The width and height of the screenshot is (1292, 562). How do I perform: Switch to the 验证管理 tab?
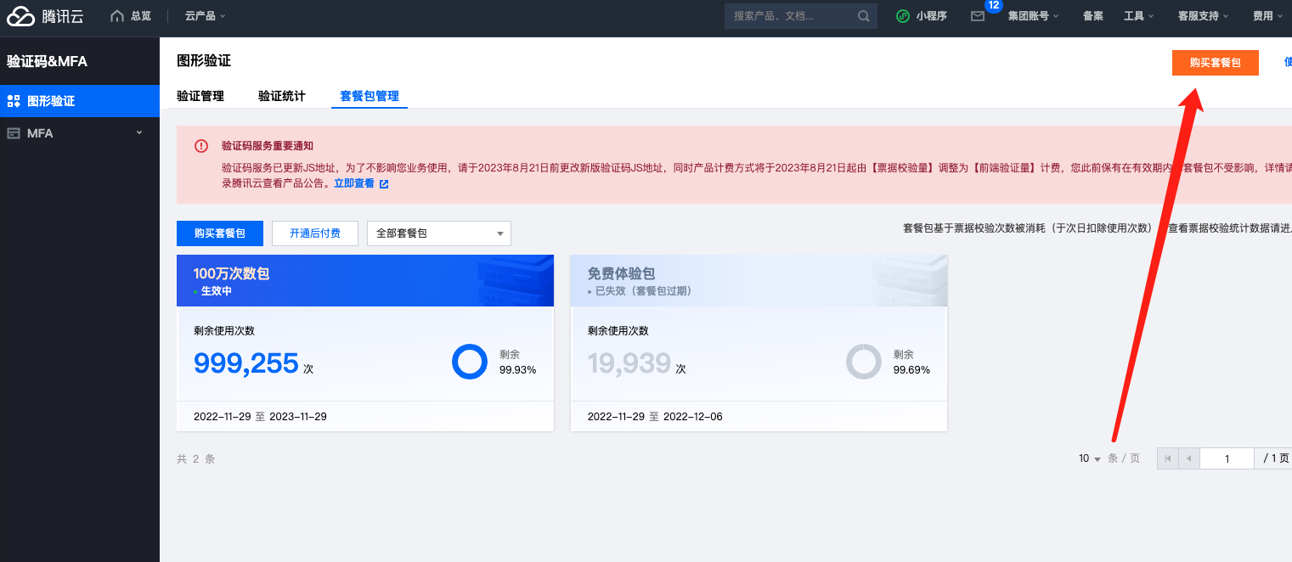[x=200, y=96]
